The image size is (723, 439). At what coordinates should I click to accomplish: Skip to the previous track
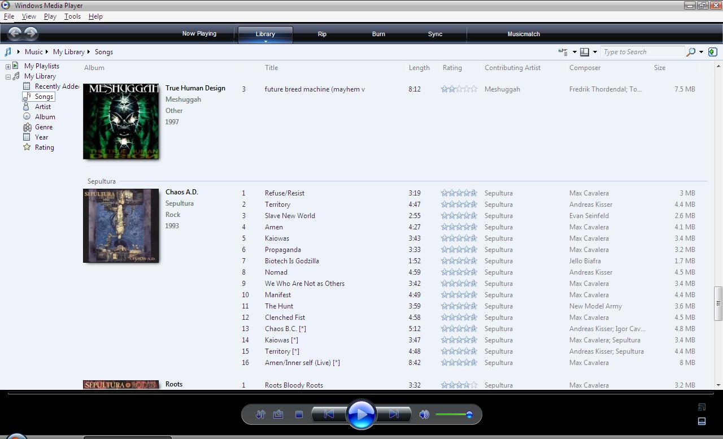[x=329, y=415]
